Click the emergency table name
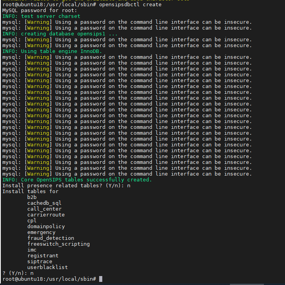 tap(41, 232)
